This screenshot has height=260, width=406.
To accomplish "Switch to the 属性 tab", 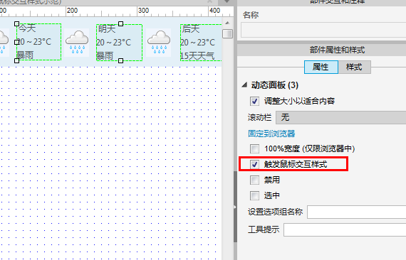I will pyautogui.click(x=321, y=67).
